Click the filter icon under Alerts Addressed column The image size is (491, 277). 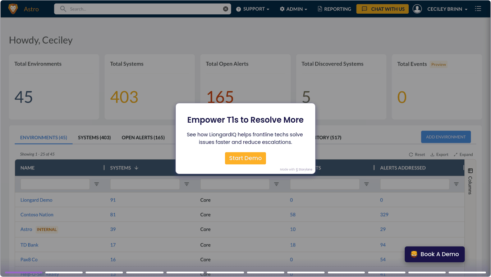456,184
